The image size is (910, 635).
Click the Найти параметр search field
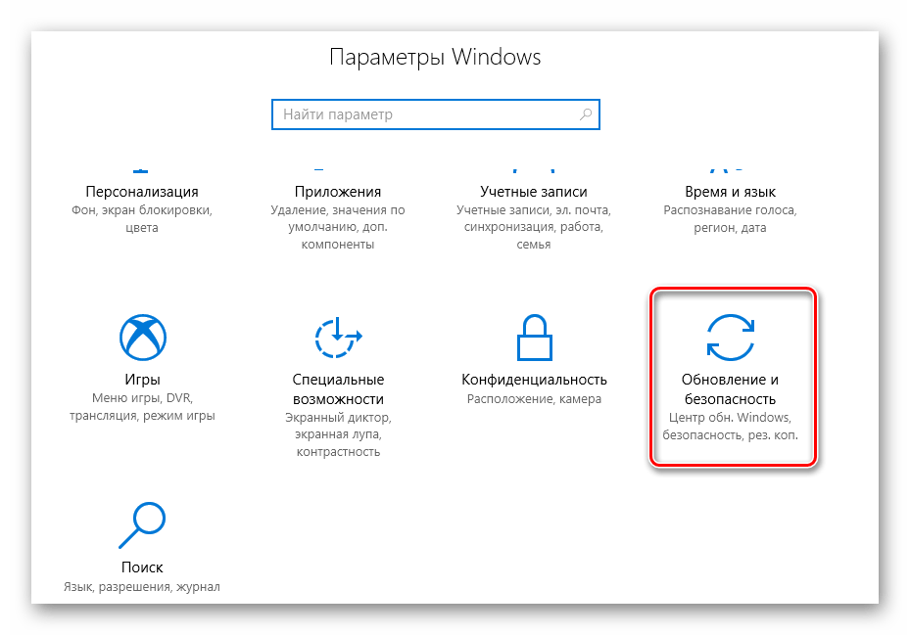click(435, 114)
